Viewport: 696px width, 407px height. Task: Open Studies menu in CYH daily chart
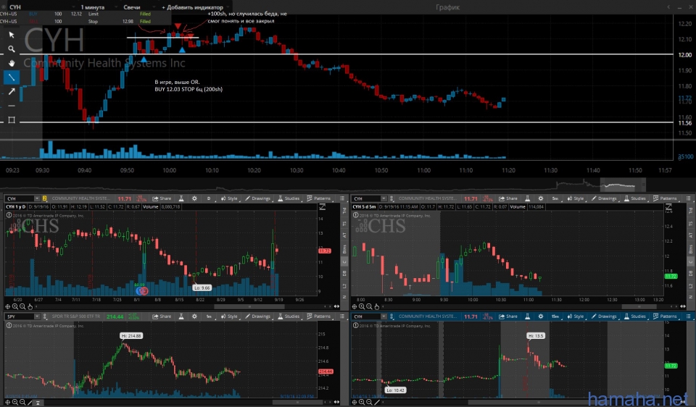(289, 198)
